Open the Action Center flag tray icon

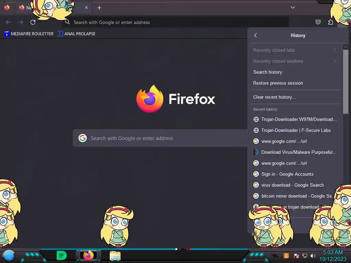pyautogui.click(x=296, y=256)
